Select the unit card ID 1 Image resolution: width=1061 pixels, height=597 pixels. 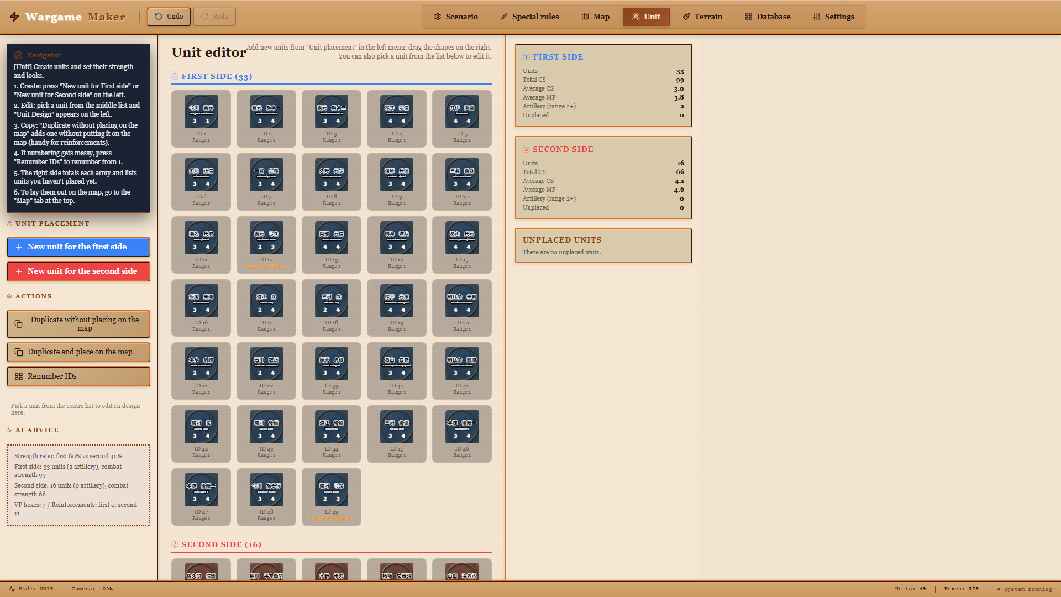coord(201,119)
